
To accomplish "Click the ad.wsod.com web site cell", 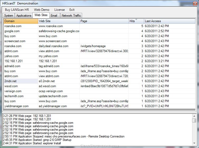I will tap(59, 86).
